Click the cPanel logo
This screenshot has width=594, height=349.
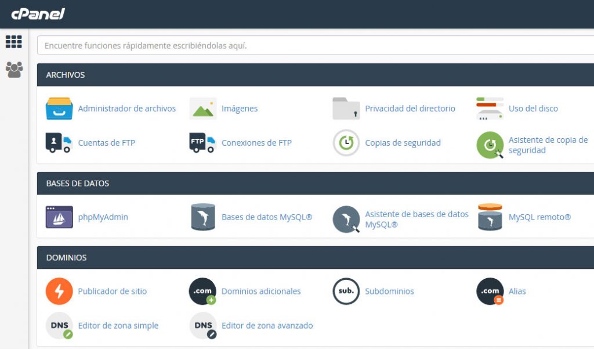(x=38, y=13)
